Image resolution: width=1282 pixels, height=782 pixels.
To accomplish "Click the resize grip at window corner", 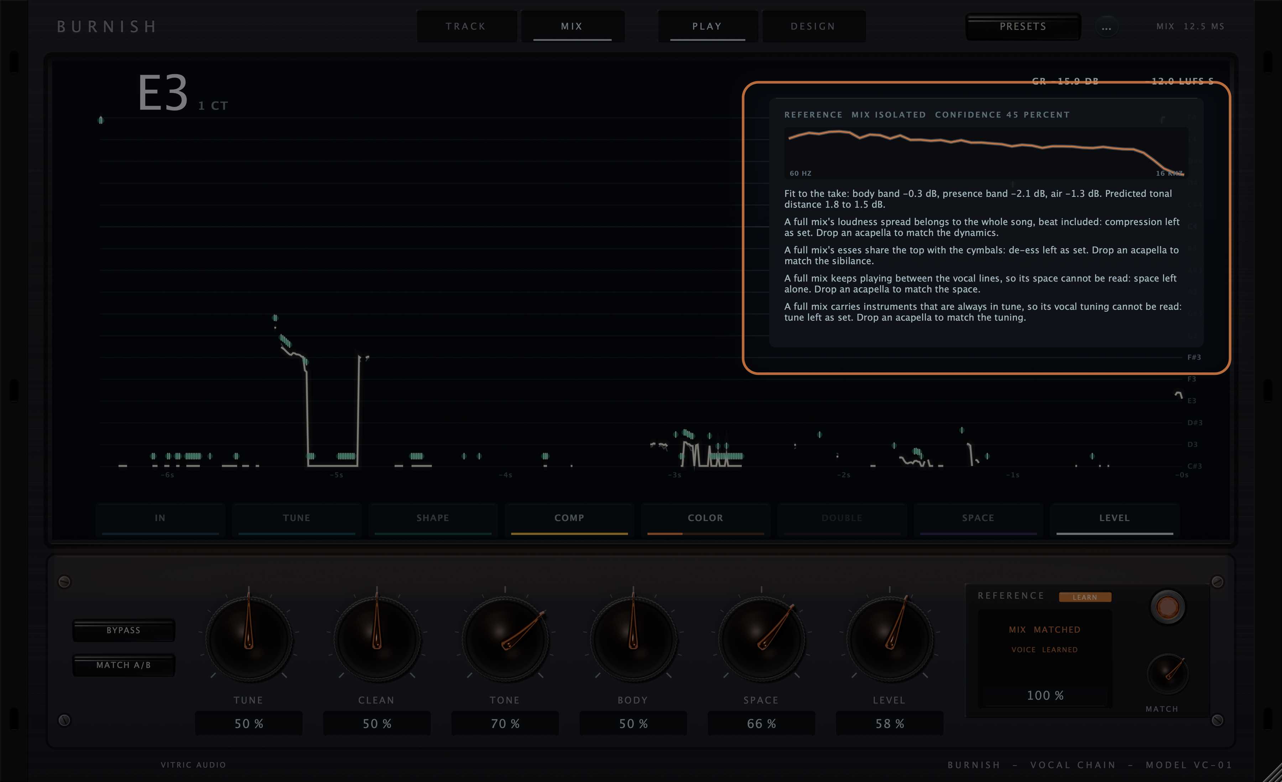I will click(x=1272, y=773).
